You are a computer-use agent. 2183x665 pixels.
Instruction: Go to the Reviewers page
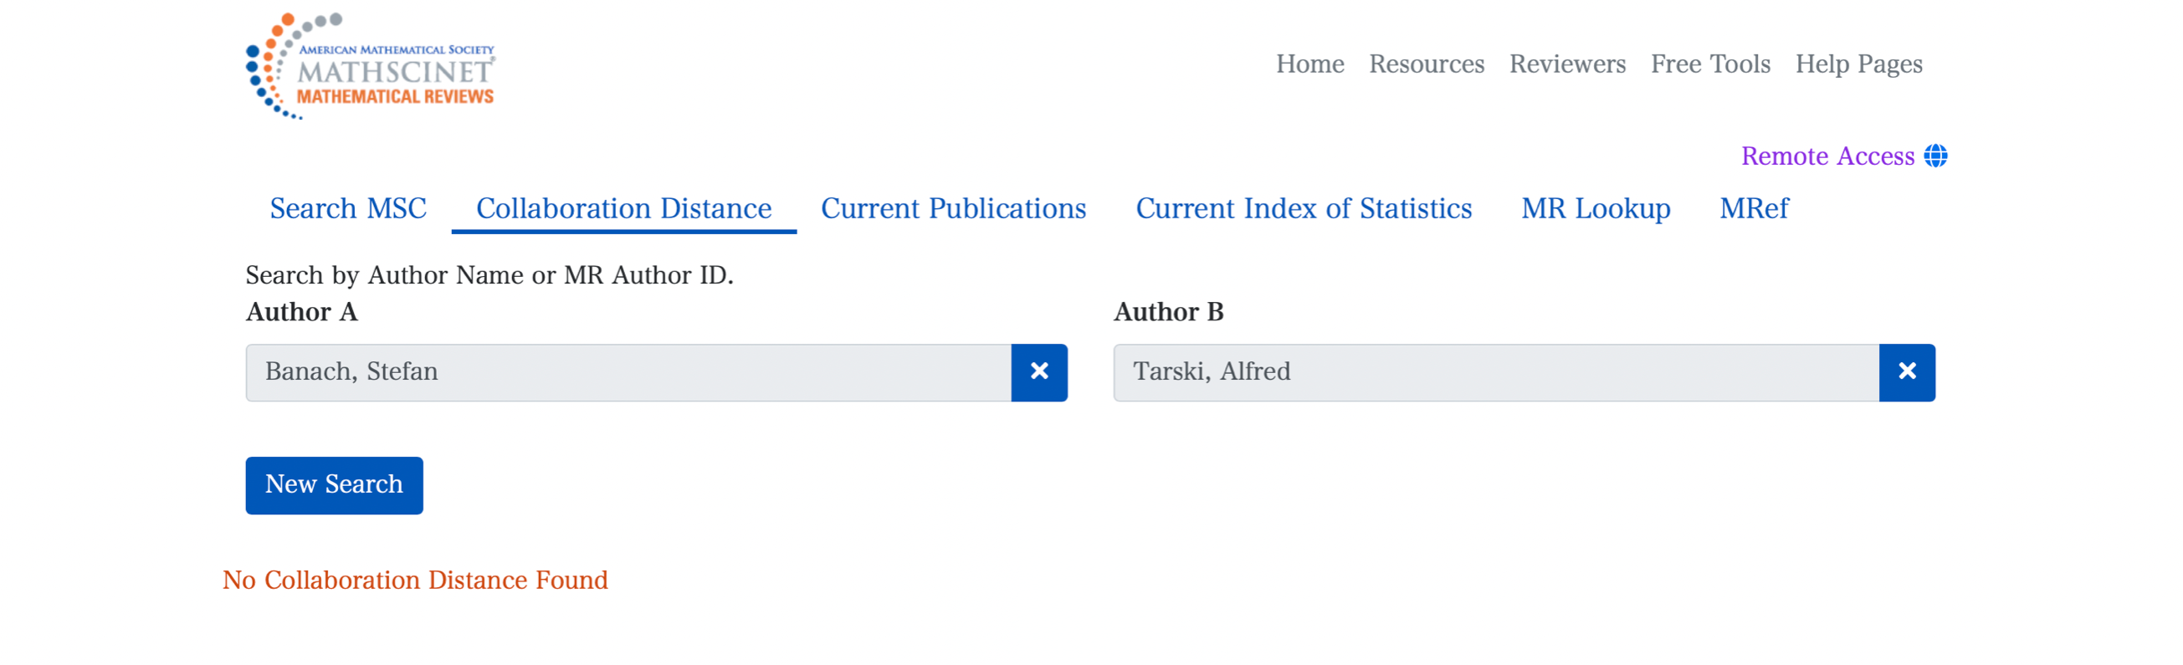tap(1566, 64)
